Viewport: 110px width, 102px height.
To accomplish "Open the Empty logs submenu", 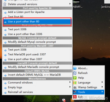I will [x=37, y=87].
